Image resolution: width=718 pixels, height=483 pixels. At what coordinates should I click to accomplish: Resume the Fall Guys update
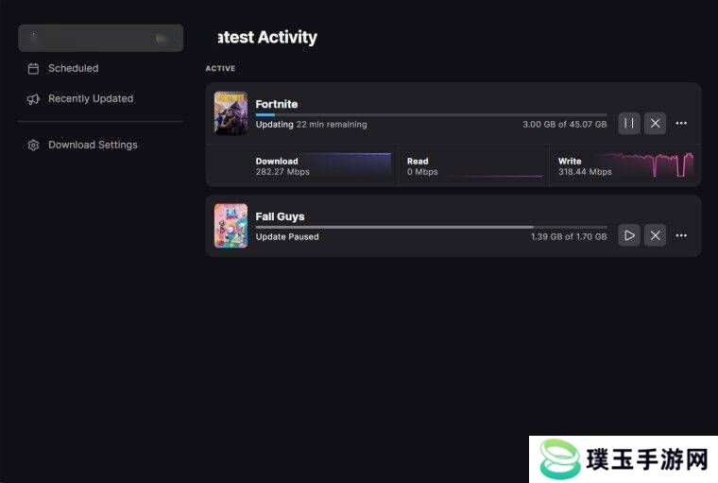629,235
